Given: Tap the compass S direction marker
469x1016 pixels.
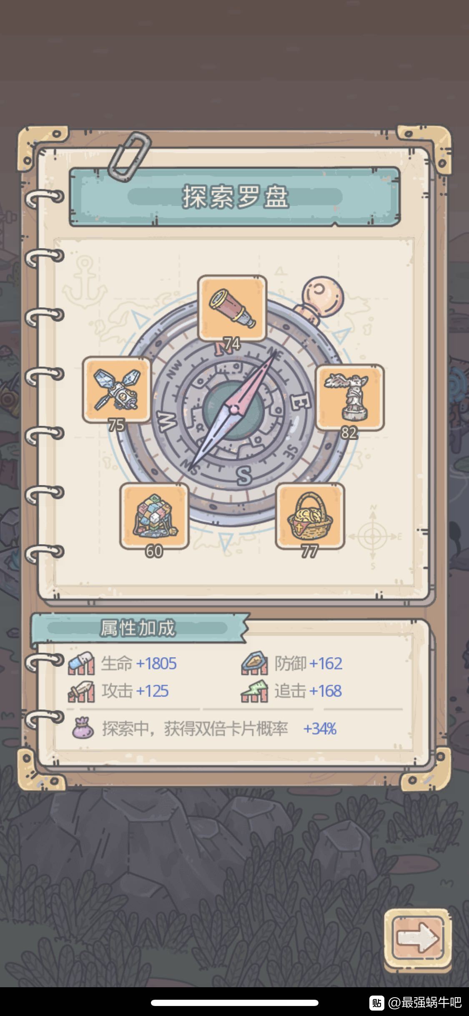Looking at the screenshot, I should 244,476.
